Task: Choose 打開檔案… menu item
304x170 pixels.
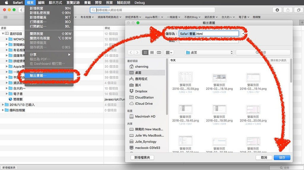Action: tap(49, 22)
